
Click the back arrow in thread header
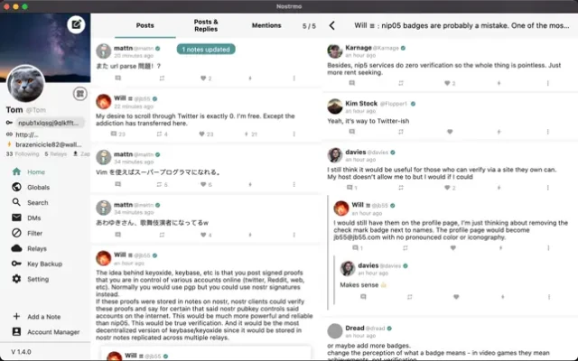pyautogui.click(x=331, y=25)
